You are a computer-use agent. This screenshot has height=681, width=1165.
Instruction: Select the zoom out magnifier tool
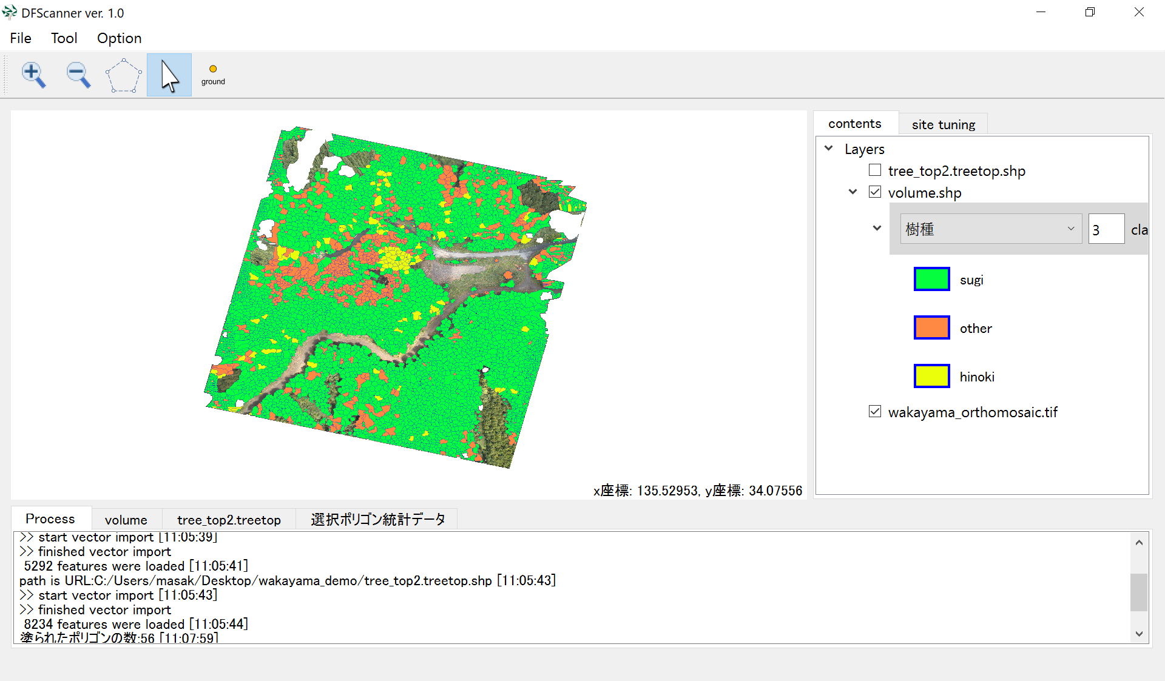click(78, 75)
